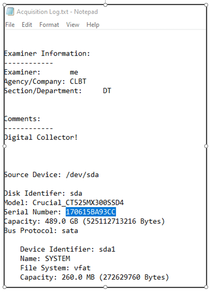Click the bottom-right corner selection handle
The image size is (210, 293).
click(206, 287)
